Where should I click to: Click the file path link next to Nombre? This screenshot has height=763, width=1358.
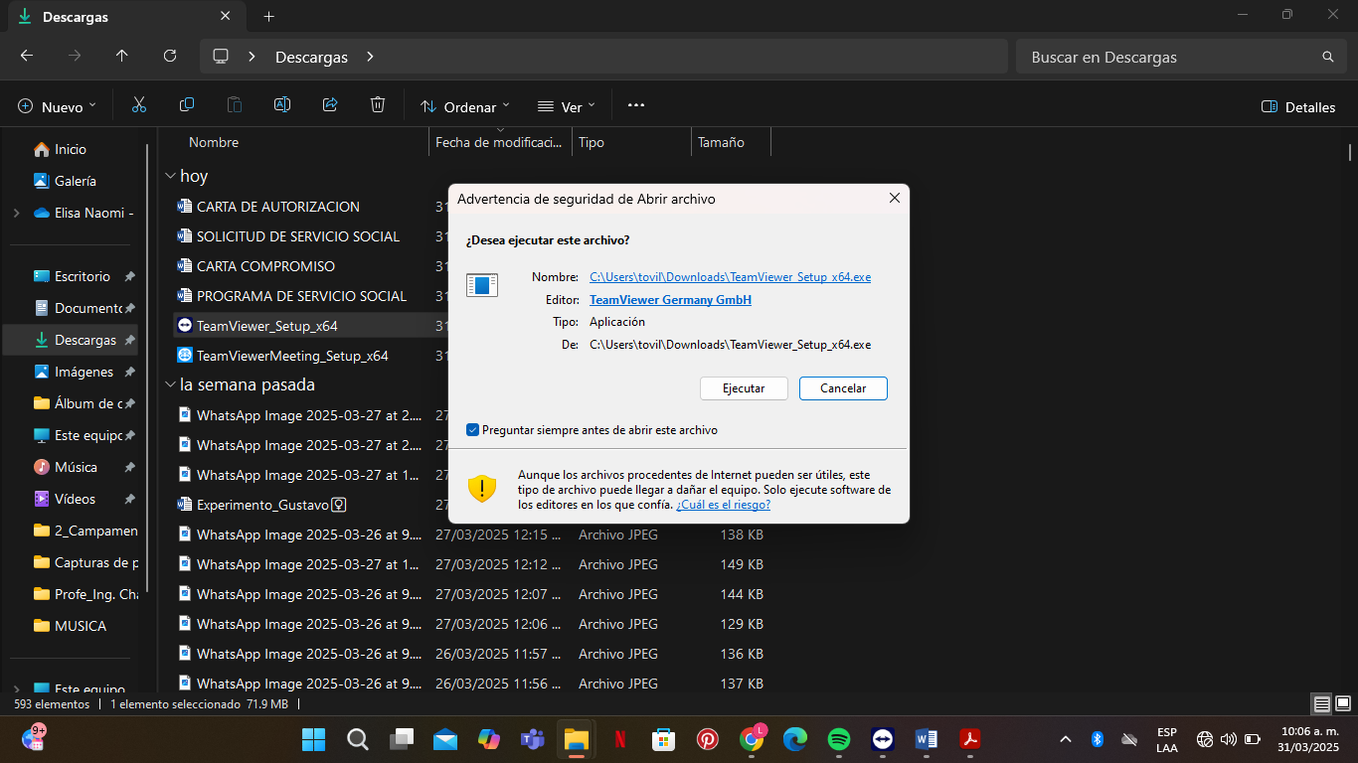coord(730,277)
